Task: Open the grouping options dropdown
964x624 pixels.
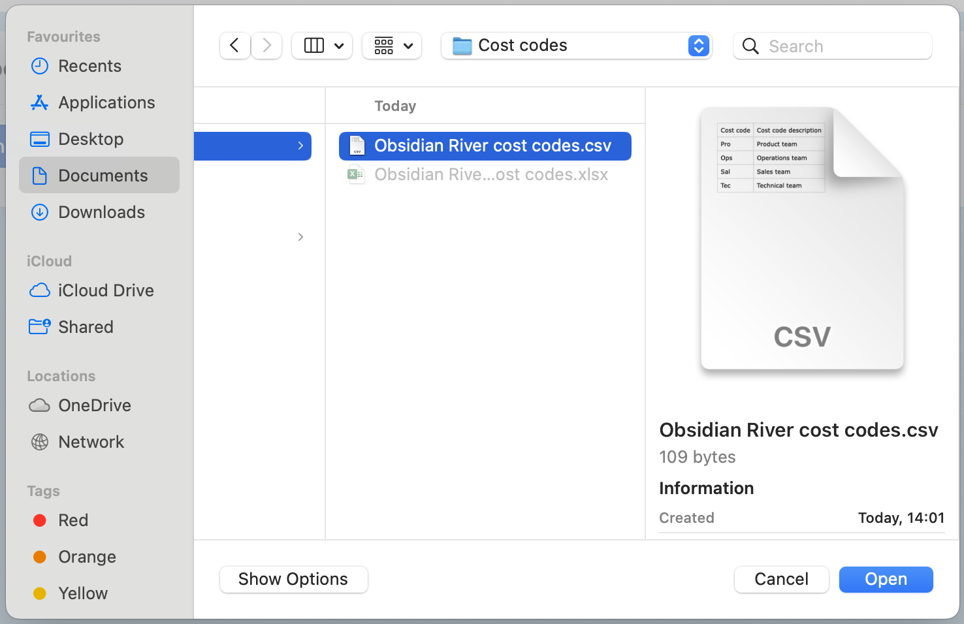Action: pyautogui.click(x=392, y=46)
